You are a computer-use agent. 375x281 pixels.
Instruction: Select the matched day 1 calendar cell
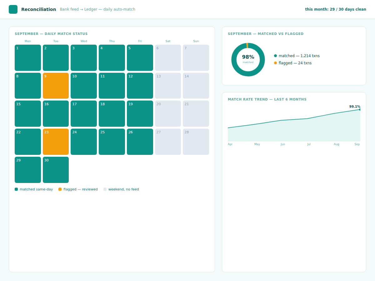(28, 58)
